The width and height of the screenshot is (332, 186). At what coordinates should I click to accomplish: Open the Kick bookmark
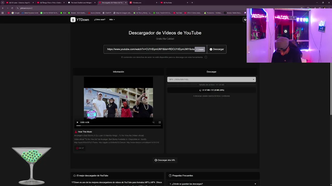click(63, 13)
